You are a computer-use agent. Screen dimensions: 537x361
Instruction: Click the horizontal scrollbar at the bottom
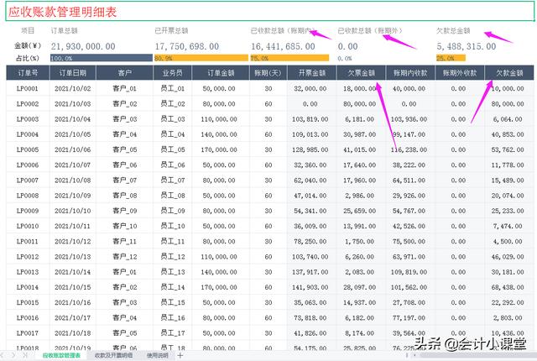point(476,355)
